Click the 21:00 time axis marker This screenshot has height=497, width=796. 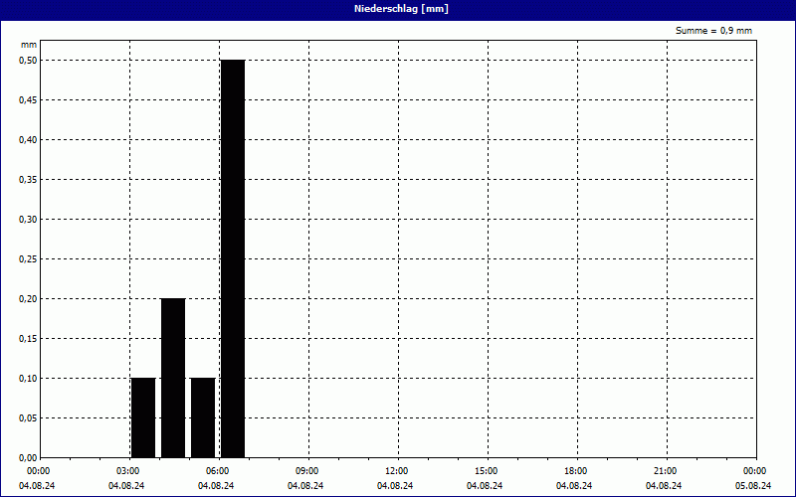[665, 471]
